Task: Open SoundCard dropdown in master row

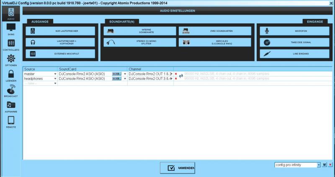Action: coord(125,74)
